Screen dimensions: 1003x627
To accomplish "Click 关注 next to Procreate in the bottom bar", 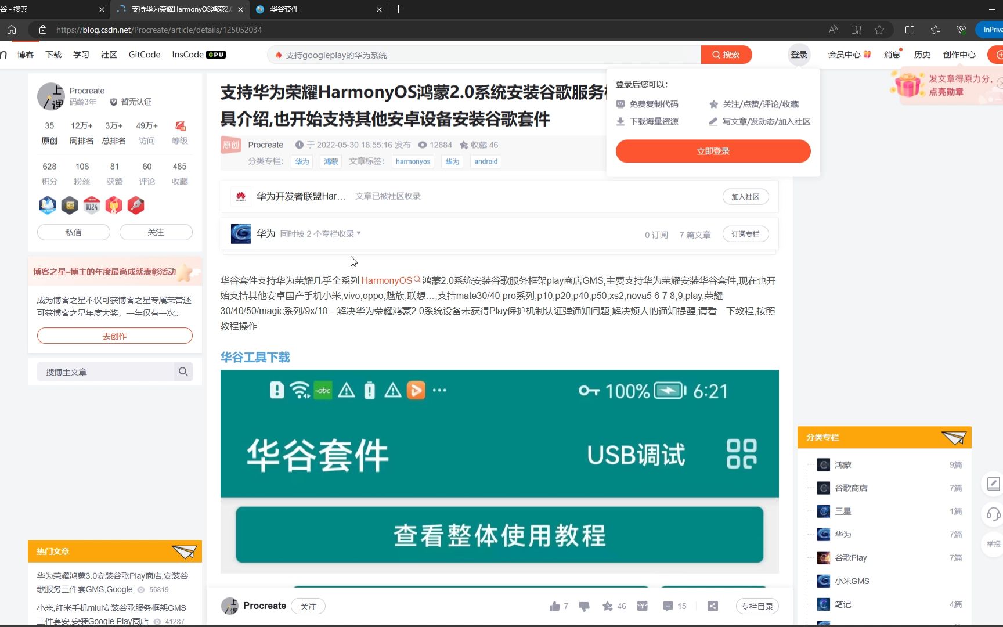I will [308, 606].
